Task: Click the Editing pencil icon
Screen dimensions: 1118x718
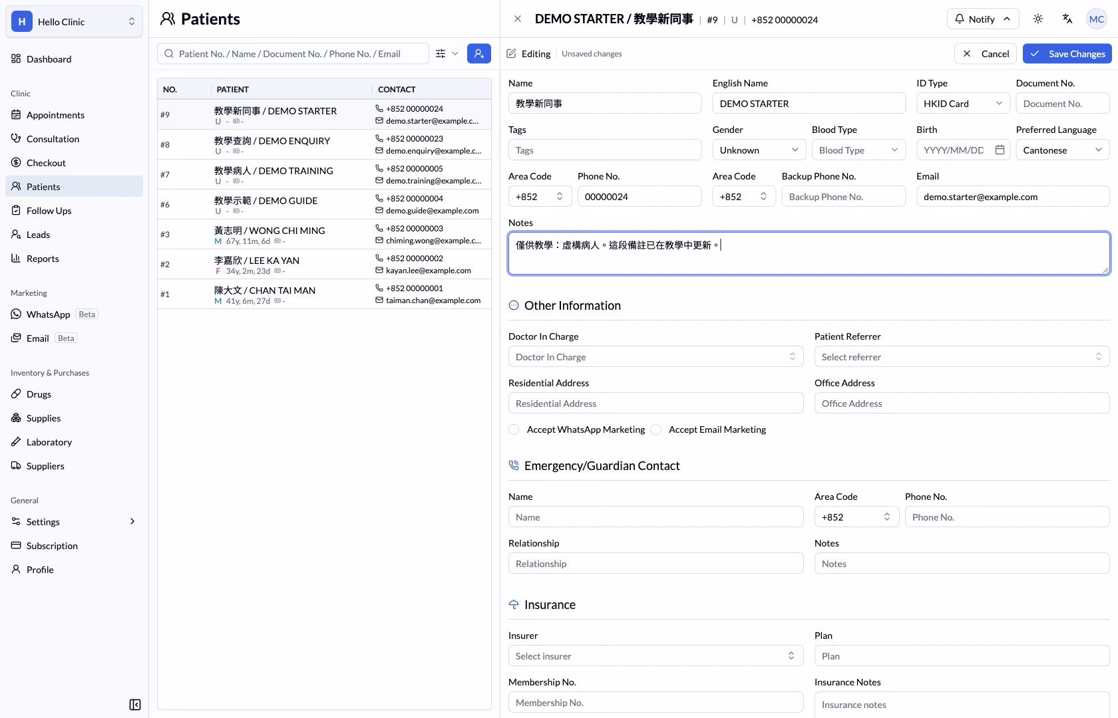Action: (511, 54)
